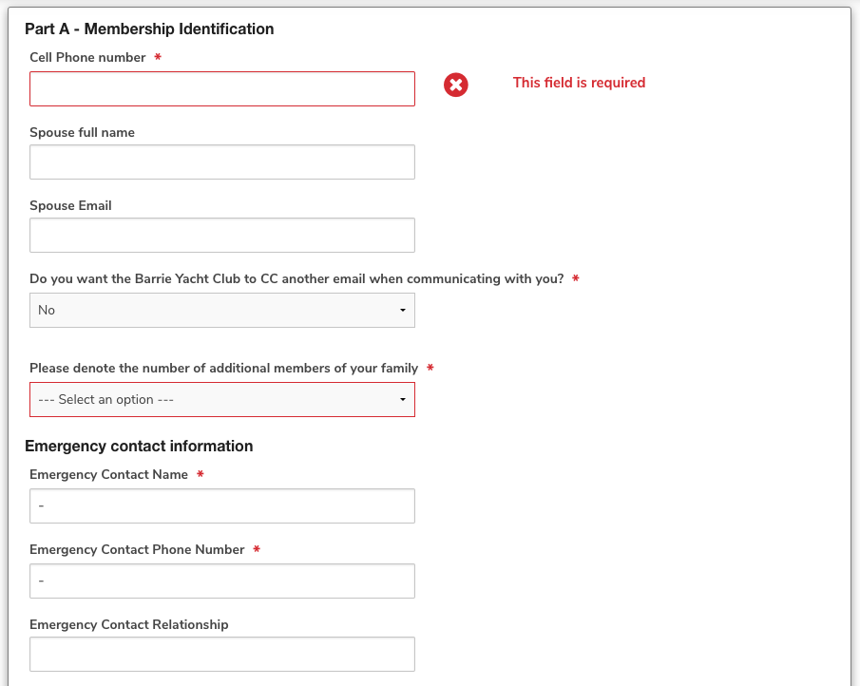Focus the Emergency Contact Phone Number input
This screenshot has height=686, width=860.
point(221,581)
